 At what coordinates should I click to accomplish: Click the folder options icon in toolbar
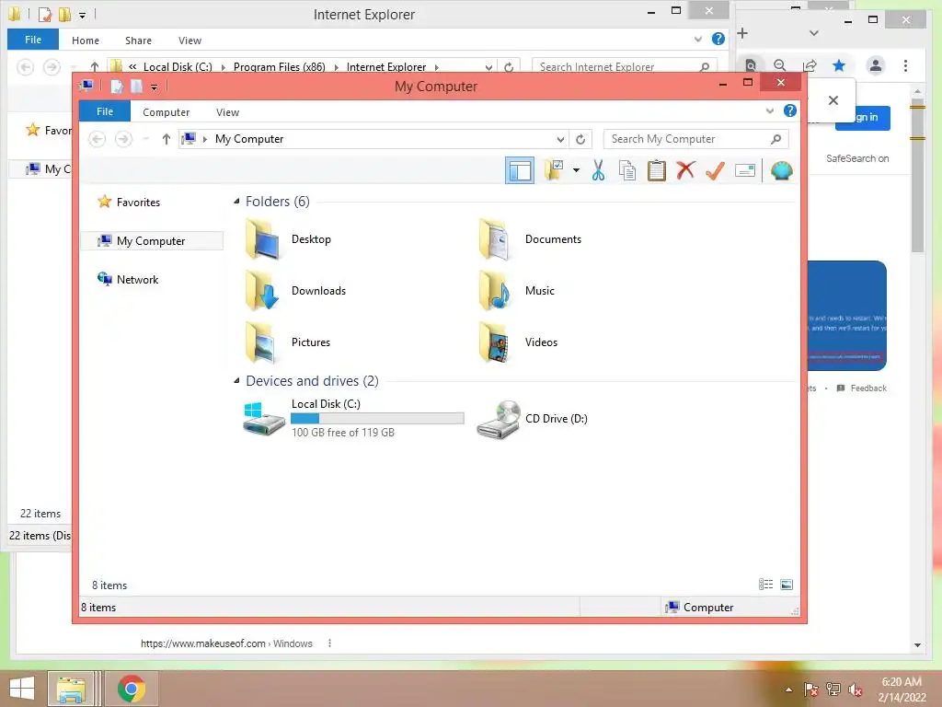[553, 170]
